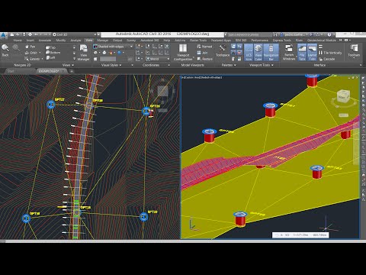Open the Toolspace palette
This screenshot has width=366, height=275.
click(x=223, y=50)
